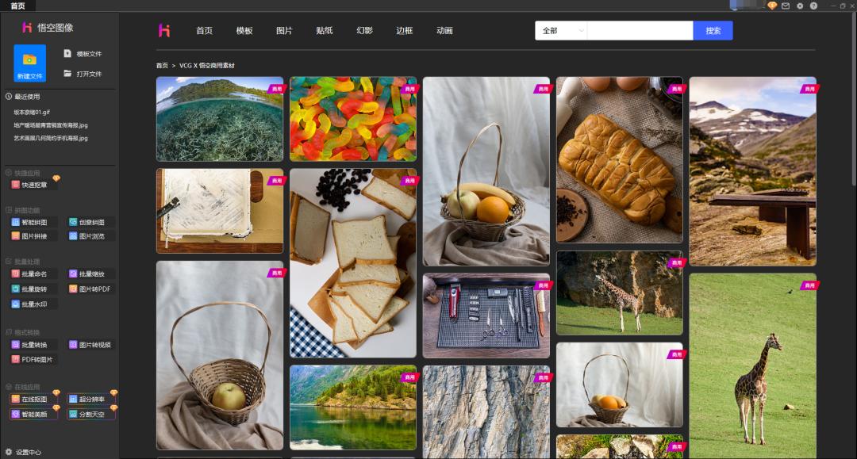The width and height of the screenshot is (857, 459).
Task: Select the mountain bench landscape thumbnail
Action: click(x=752, y=171)
